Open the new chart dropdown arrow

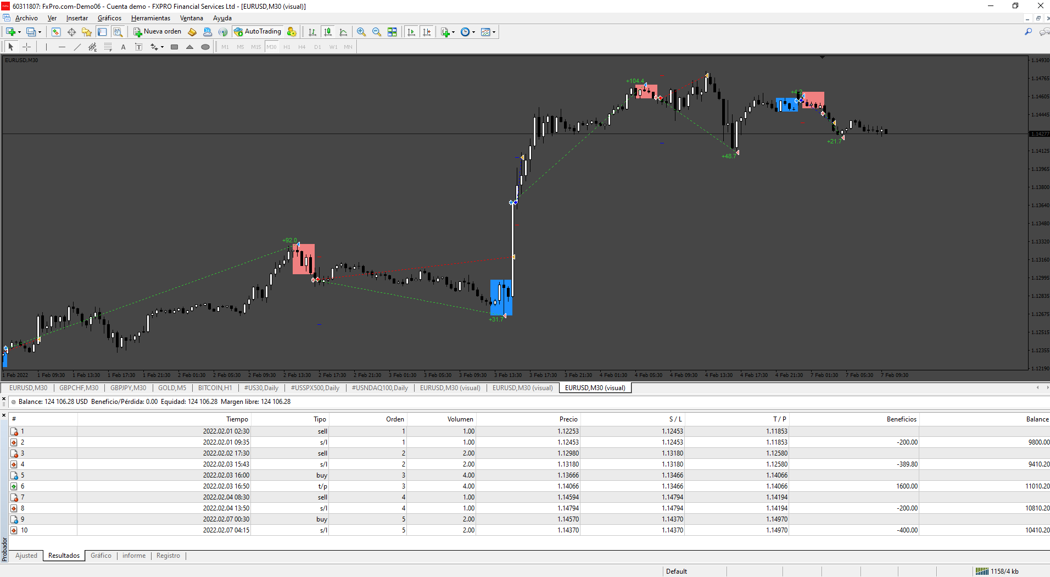[x=20, y=32]
